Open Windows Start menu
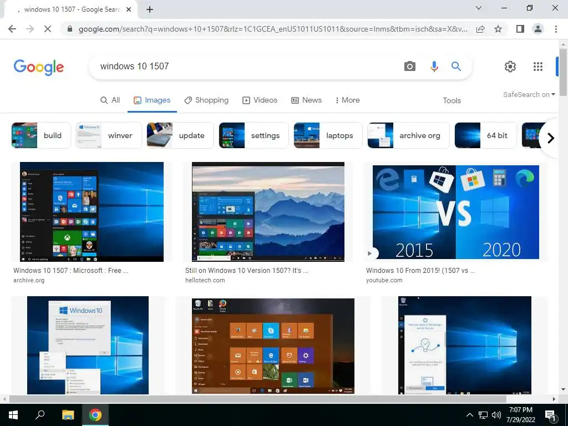This screenshot has height=426, width=568. (13, 415)
